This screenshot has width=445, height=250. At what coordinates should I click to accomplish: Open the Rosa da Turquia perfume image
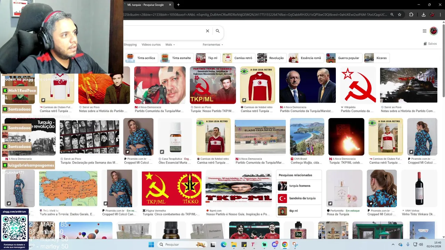(x=344, y=189)
